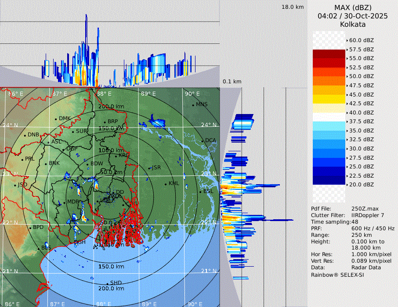Viewport: 398px width, 307px height.
Task: Click the arrow beside 40.0 dBZ
Action: pos(347,112)
